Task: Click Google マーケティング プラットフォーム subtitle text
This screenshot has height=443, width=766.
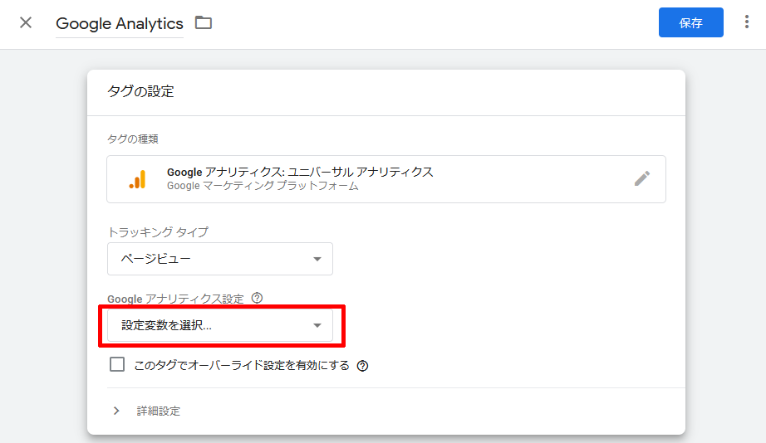Action: [263, 186]
